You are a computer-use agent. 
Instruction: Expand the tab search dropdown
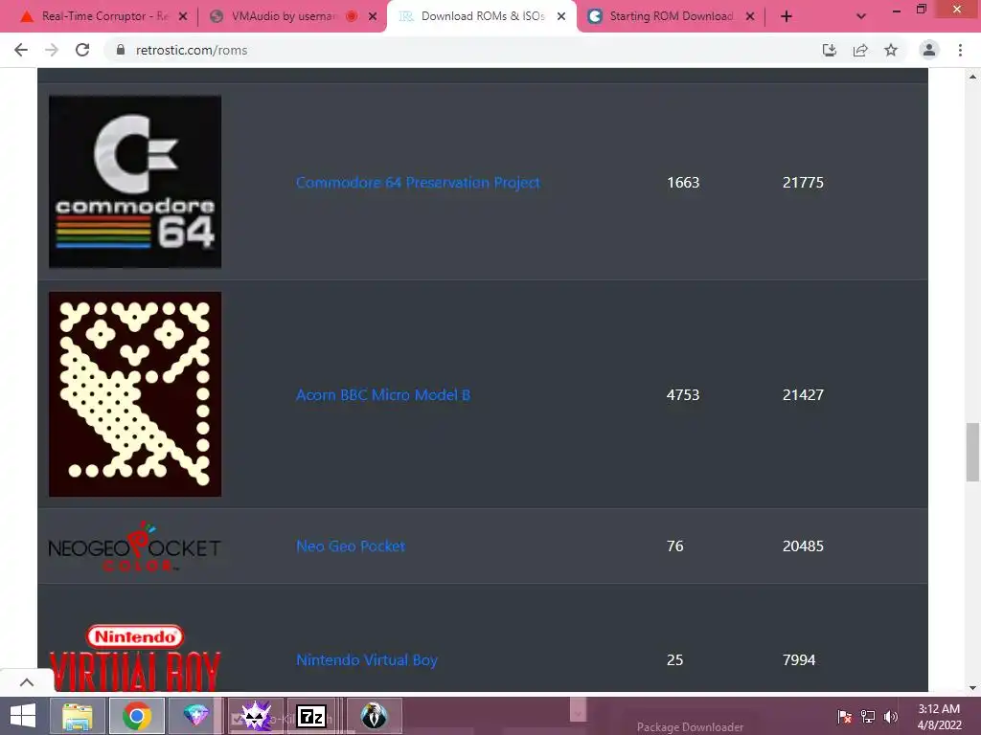(x=861, y=17)
